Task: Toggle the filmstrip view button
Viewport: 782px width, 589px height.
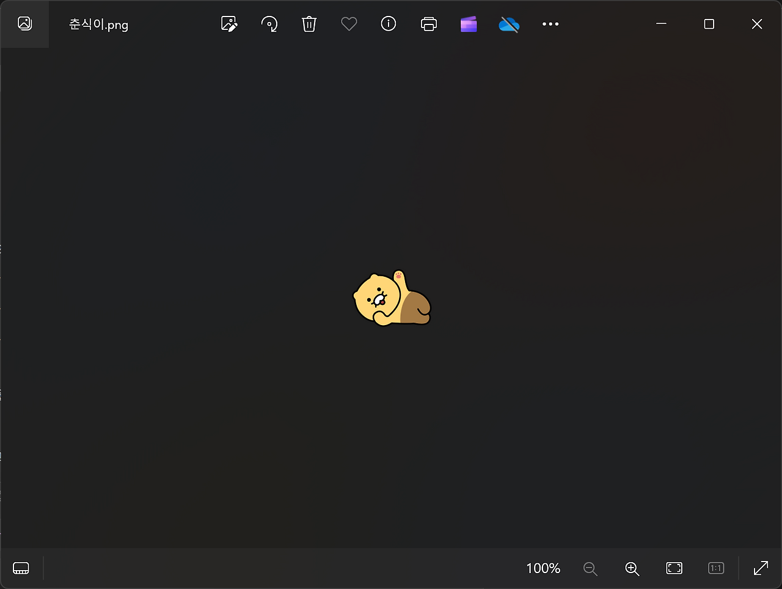Action: pyautogui.click(x=21, y=568)
